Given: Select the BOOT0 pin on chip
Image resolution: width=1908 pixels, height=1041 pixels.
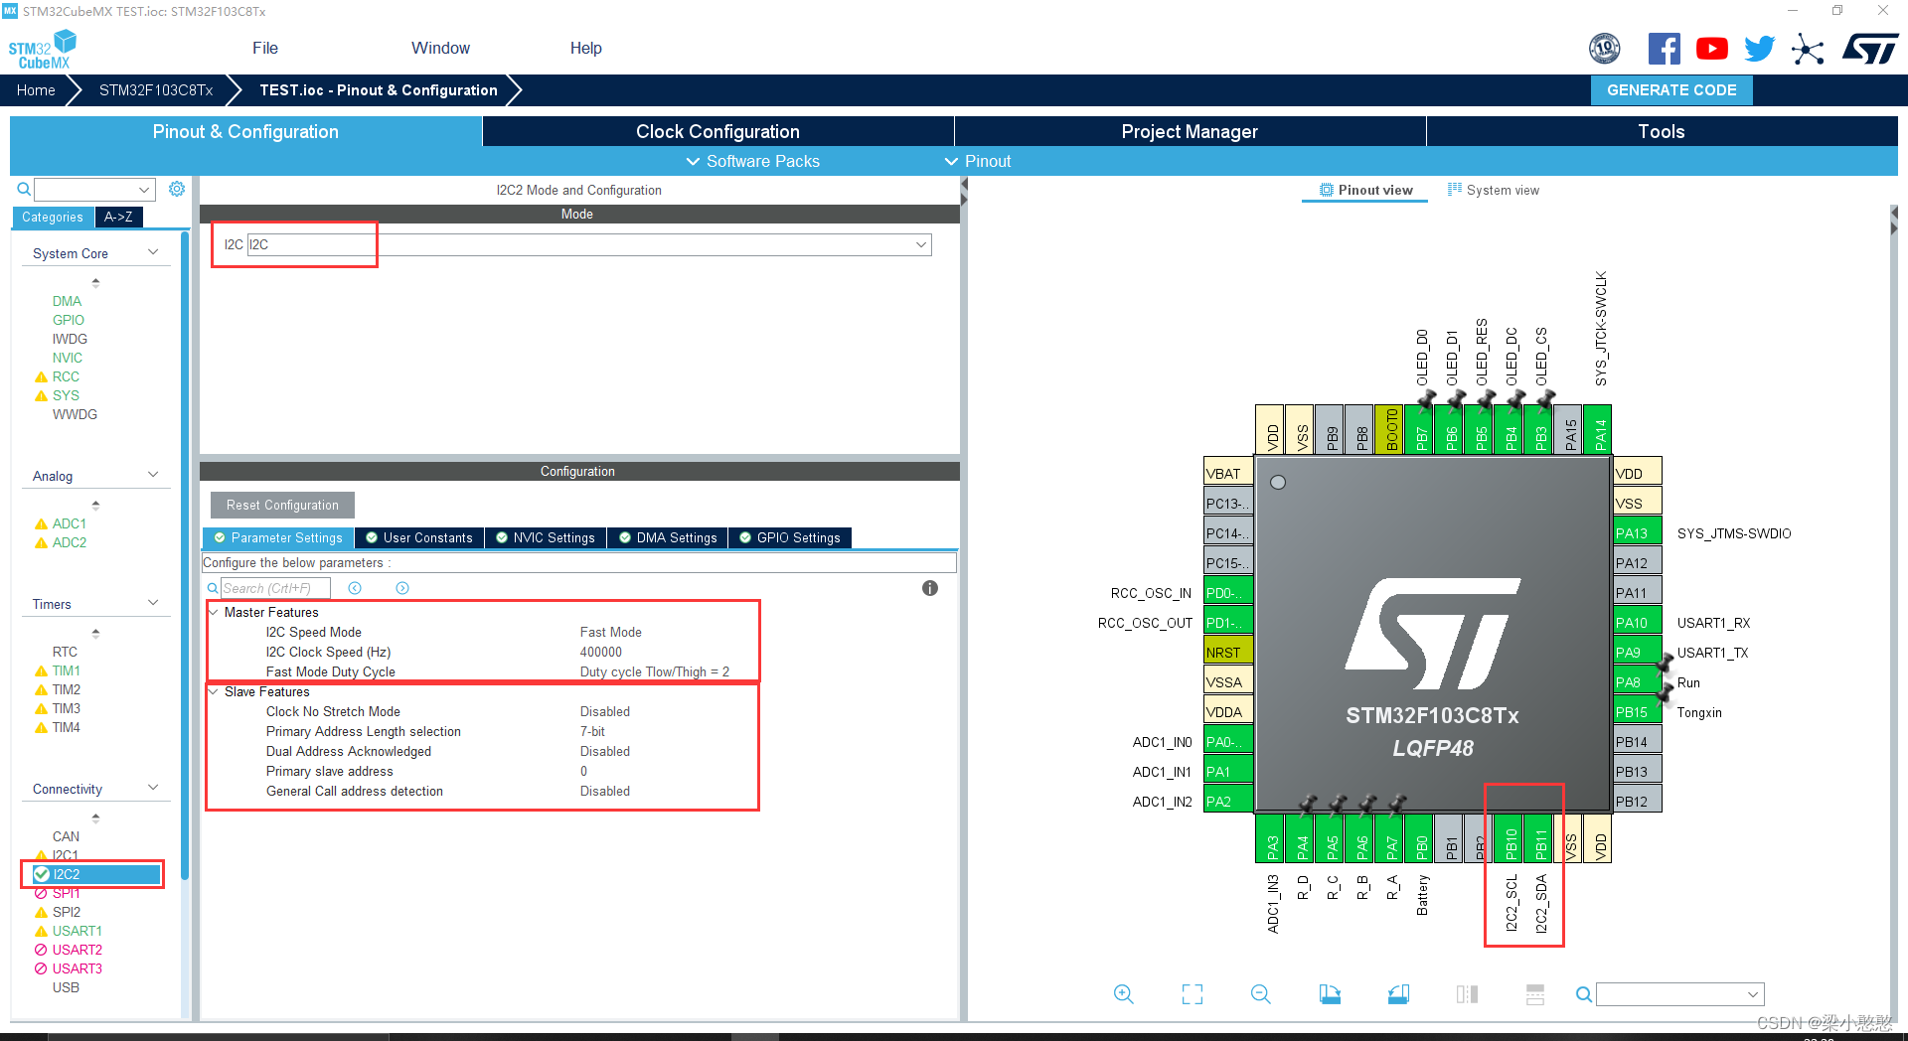Looking at the screenshot, I should (x=1391, y=429).
